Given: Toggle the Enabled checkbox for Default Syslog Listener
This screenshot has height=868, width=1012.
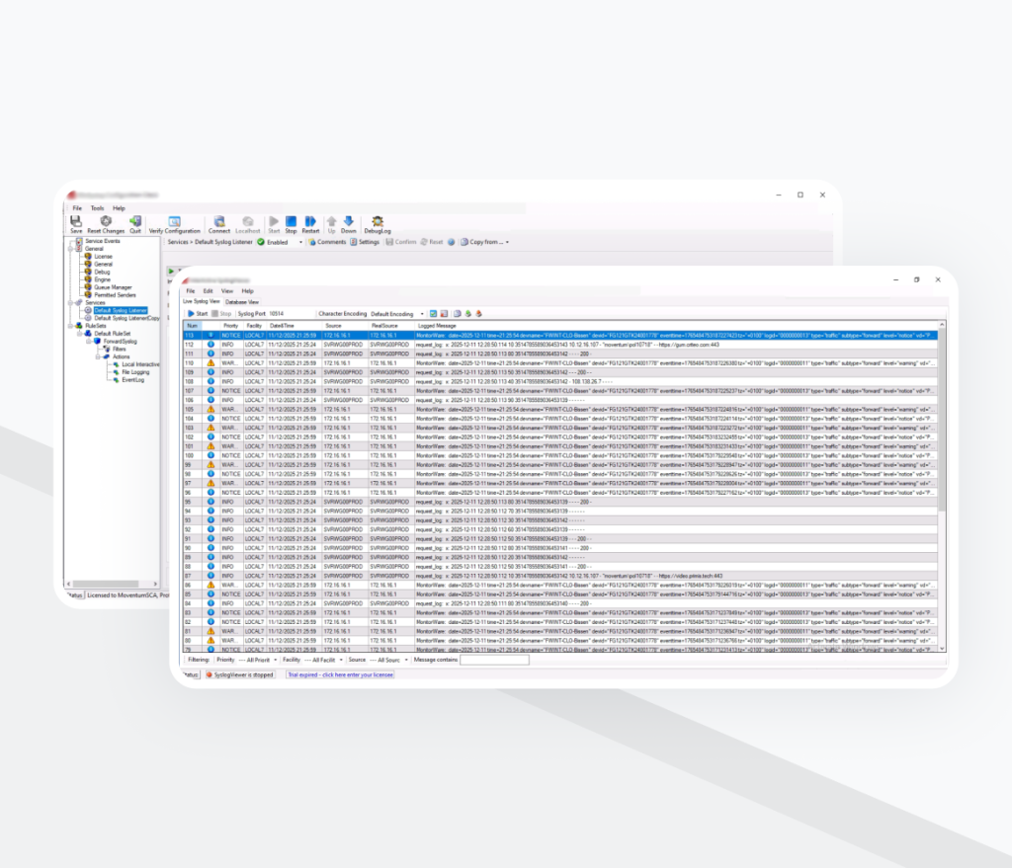Looking at the screenshot, I should pos(262,242).
